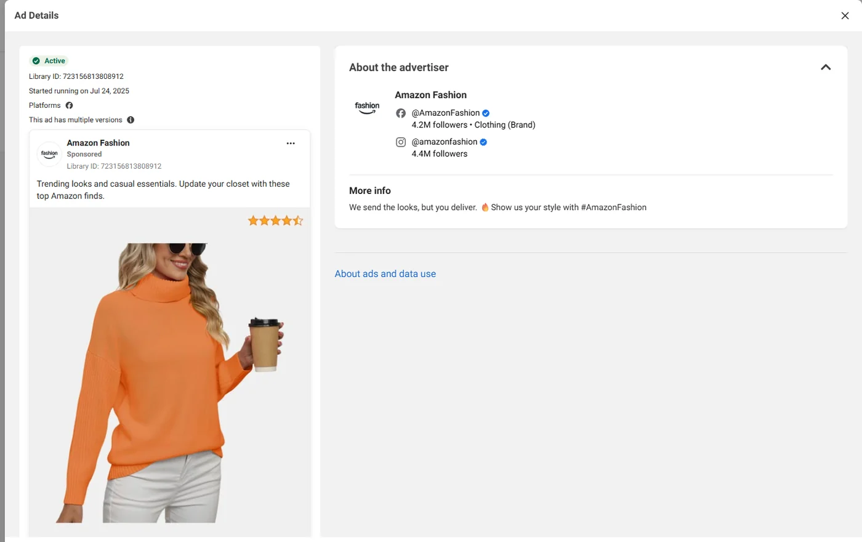Screen dimensions: 862x542
Task: Open the @amazonfashion Instagram profile link
Action: pos(445,142)
